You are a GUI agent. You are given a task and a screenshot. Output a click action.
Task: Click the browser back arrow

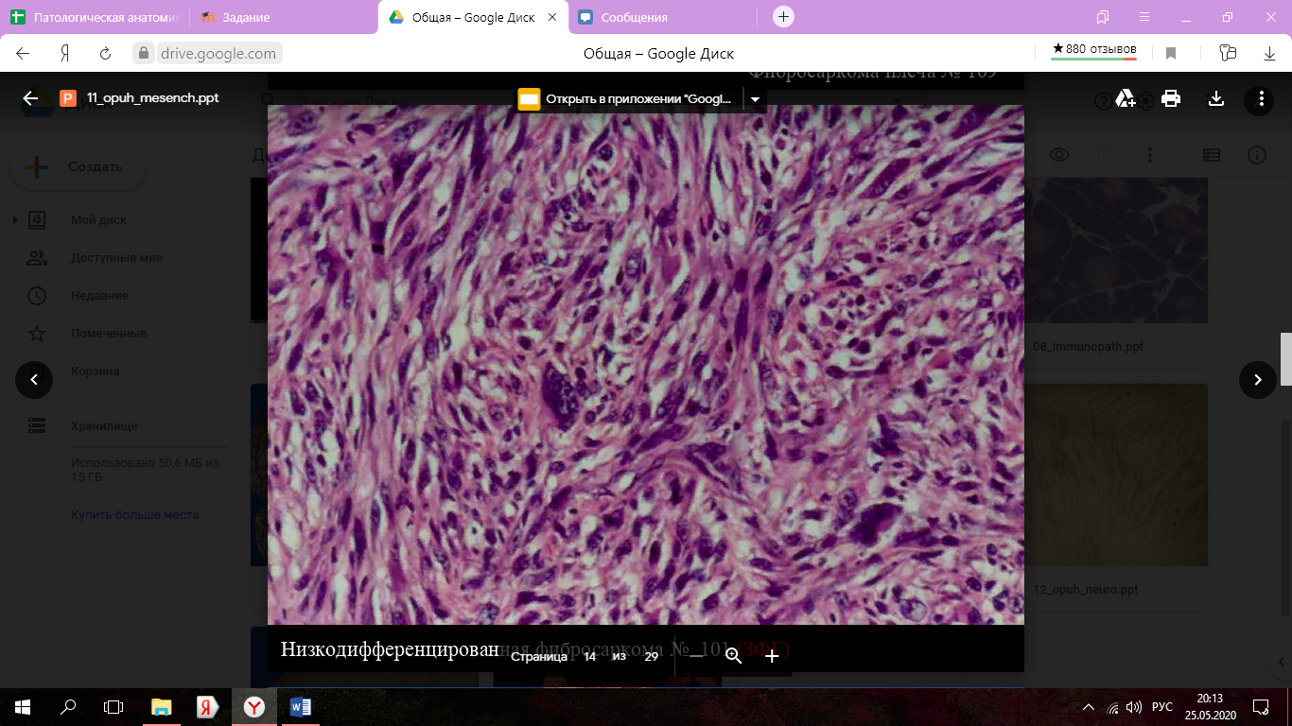(24, 54)
